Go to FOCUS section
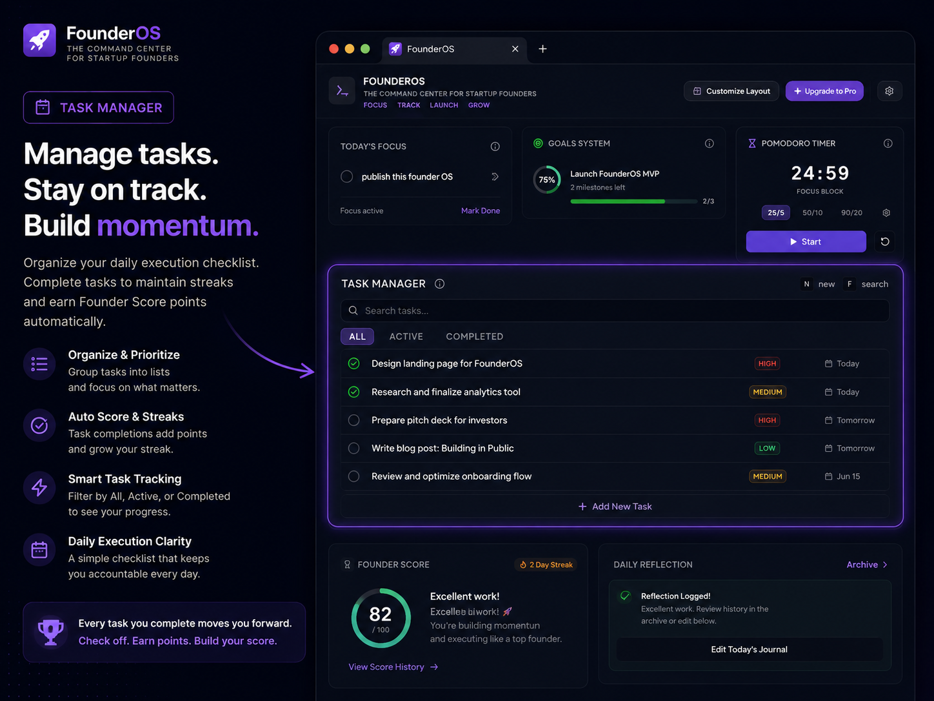Screen dimensions: 934x701 coord(375,105)
